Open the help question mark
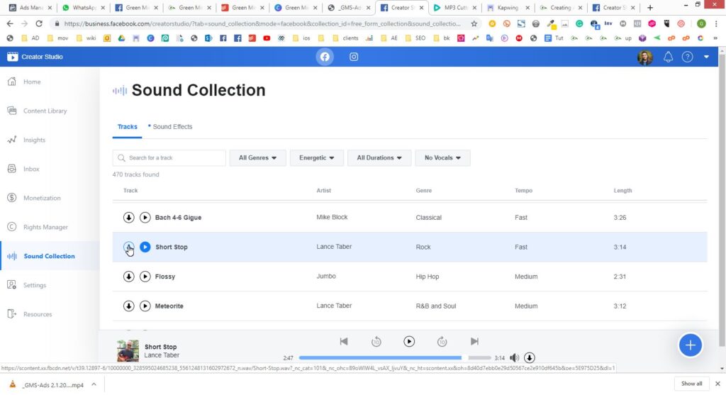This screenshot has height=395, width=726. [x=687, y=57]
